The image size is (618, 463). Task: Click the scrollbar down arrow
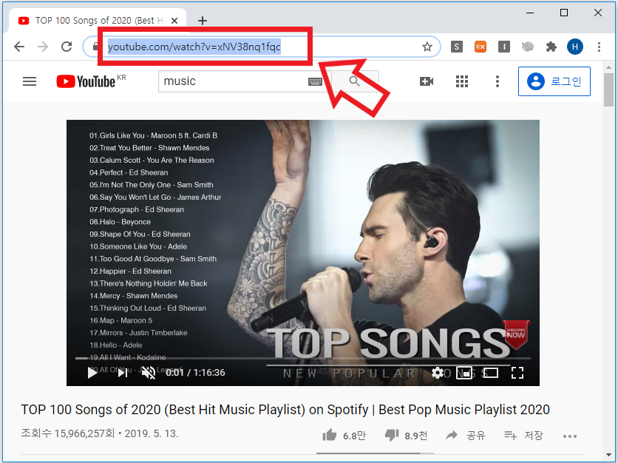coord(608,456)
